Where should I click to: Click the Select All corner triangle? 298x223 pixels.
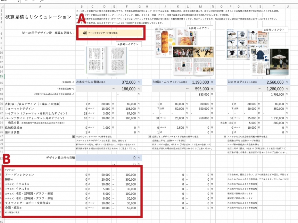coord(3,6)
